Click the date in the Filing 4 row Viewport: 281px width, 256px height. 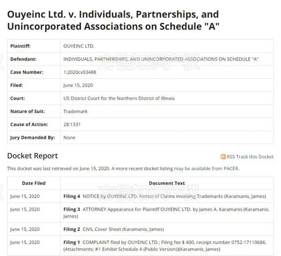tap(25, 196)
